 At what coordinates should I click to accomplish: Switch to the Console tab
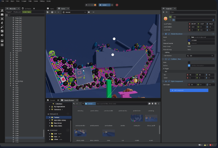coord(52,100)
